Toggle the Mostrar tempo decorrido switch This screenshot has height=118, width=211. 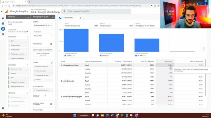tap(50, 104)
